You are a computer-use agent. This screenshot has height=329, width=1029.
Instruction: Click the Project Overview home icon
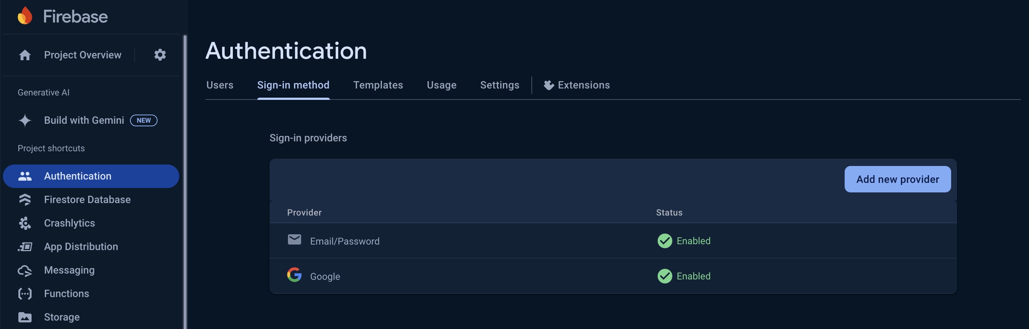coord(25,55)
